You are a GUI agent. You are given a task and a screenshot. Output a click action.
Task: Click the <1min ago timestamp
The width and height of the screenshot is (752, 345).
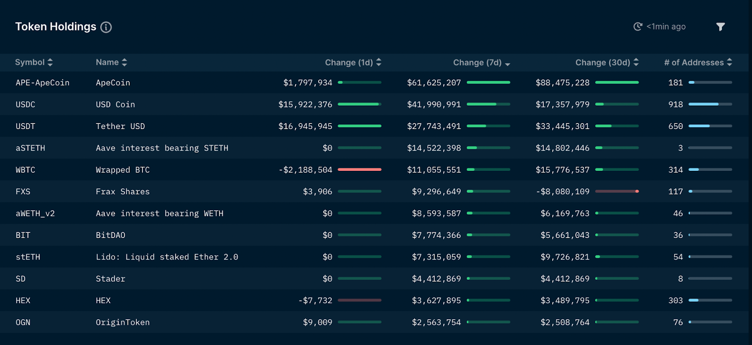[x=666, y=27]
